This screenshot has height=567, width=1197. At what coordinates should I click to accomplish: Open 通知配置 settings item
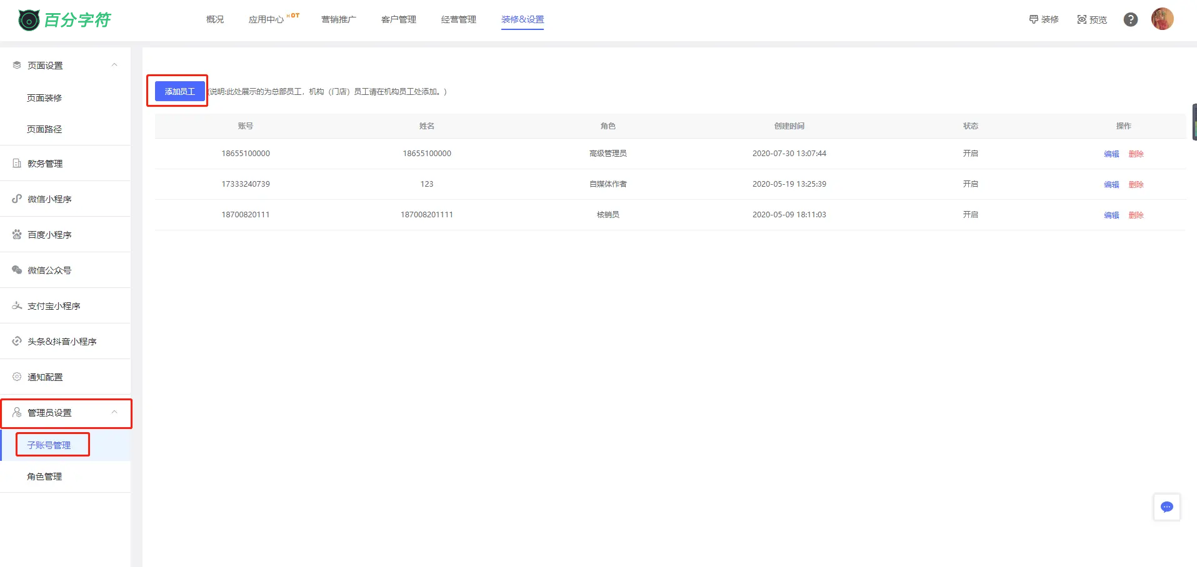45,377
